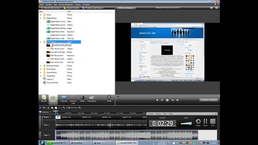Click Import media button
258x145 pixels.
pyautogui.click(x=71, y=8)
